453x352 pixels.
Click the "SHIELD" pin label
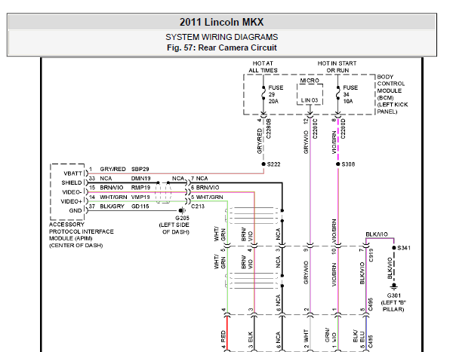click(72, 182)
